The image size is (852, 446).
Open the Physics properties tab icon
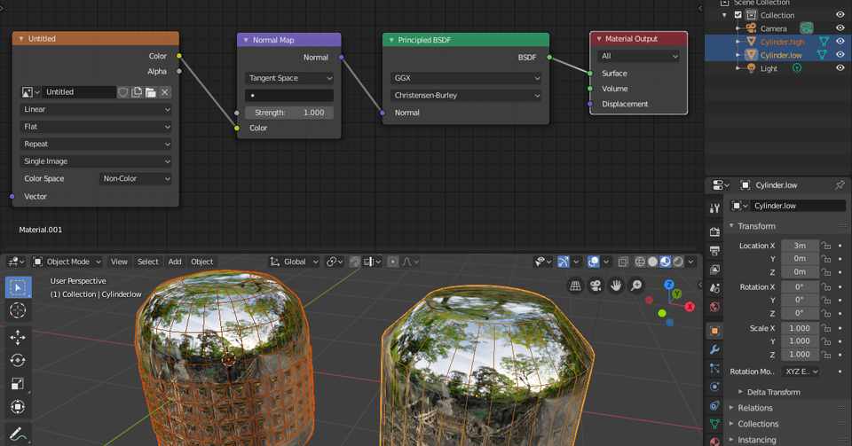click(714, 387)
